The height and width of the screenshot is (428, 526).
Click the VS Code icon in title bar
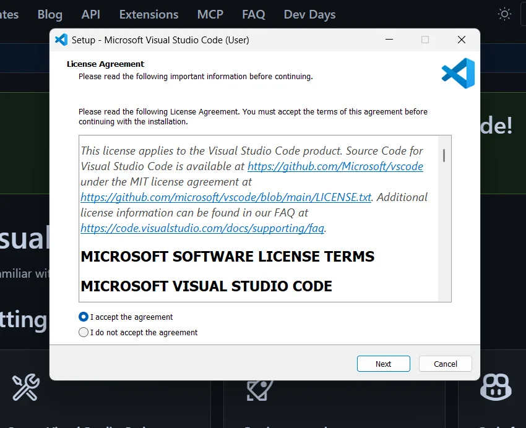tap(61, 40)
